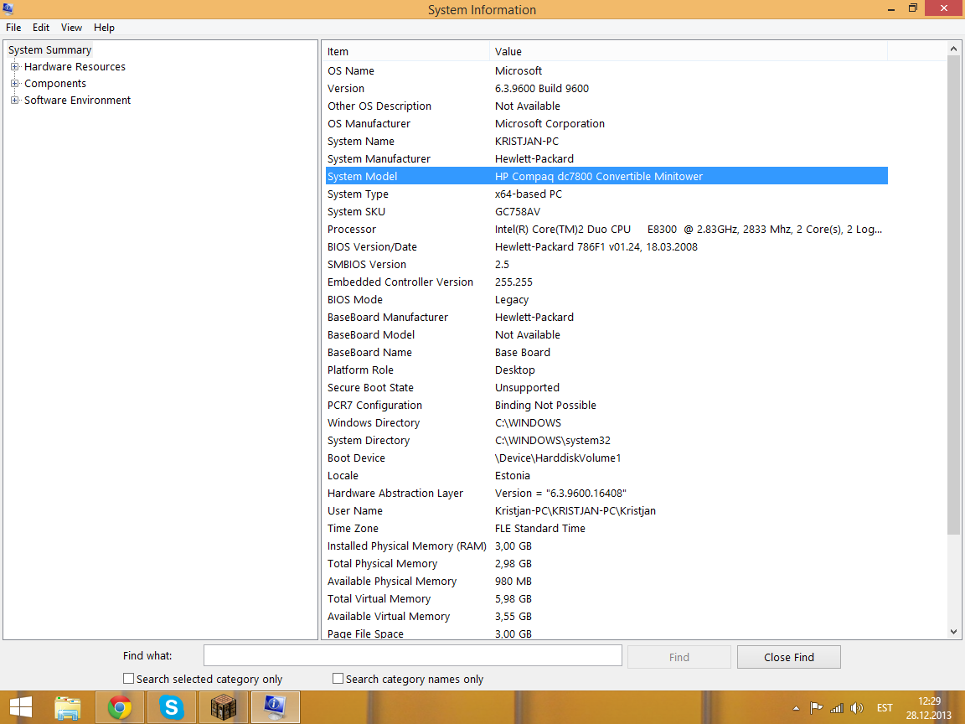This screenshot has height=724, width=965.
Task: Select System Summary in the tree
Action: 50,50
